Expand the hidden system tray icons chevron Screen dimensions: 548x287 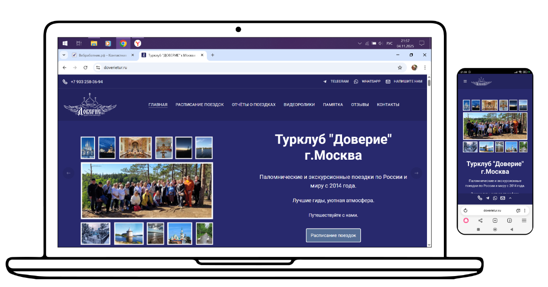point(359,43)
